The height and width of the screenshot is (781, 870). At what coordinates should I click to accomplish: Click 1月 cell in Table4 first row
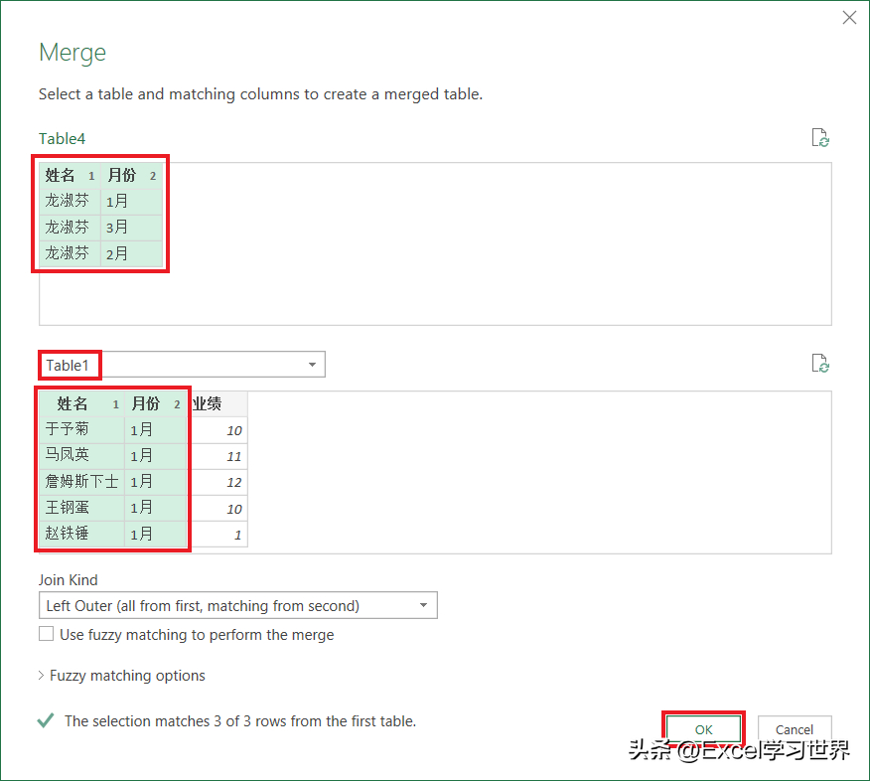tap(131, 201)
